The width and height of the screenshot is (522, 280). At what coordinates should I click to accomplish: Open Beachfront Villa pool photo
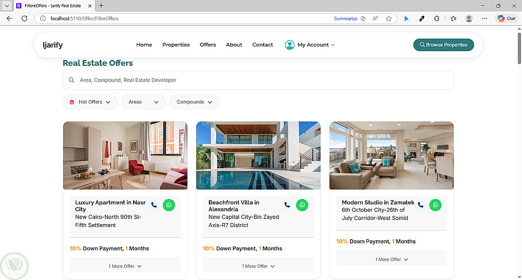[x=258, y=155]
